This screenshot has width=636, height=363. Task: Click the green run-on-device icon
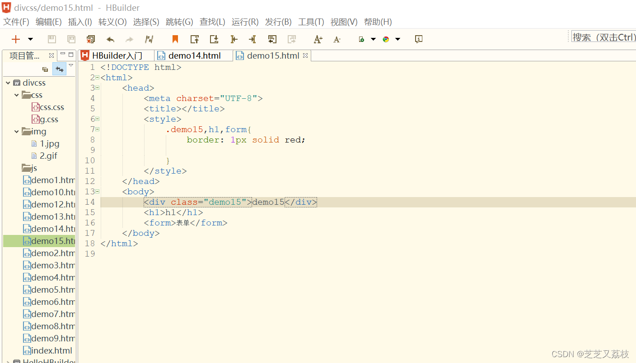point(361,39)
